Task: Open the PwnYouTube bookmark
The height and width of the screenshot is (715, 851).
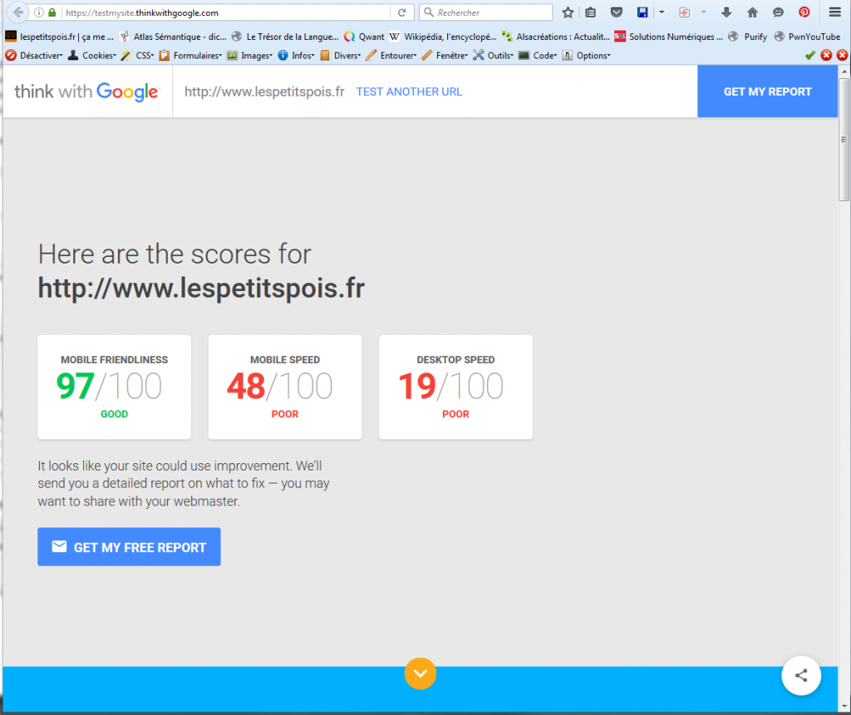Action: click(x=808, y=37)
